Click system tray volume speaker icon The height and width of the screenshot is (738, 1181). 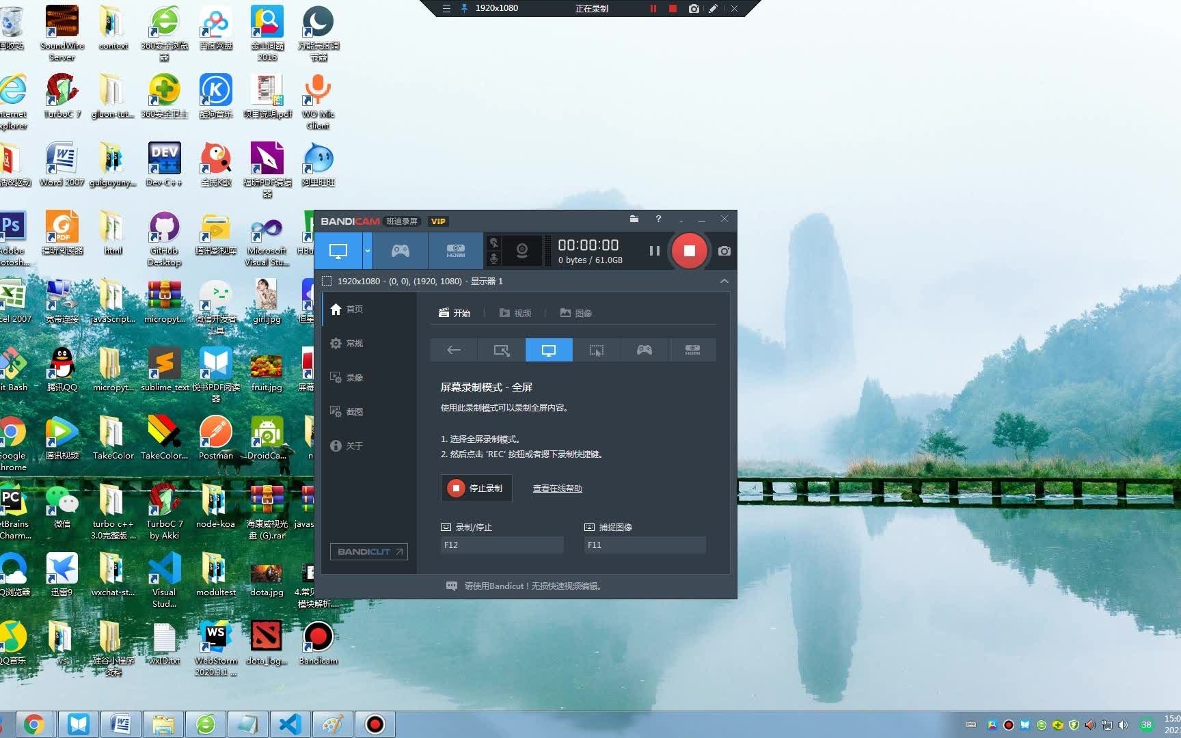click(x=1123, y=725)
